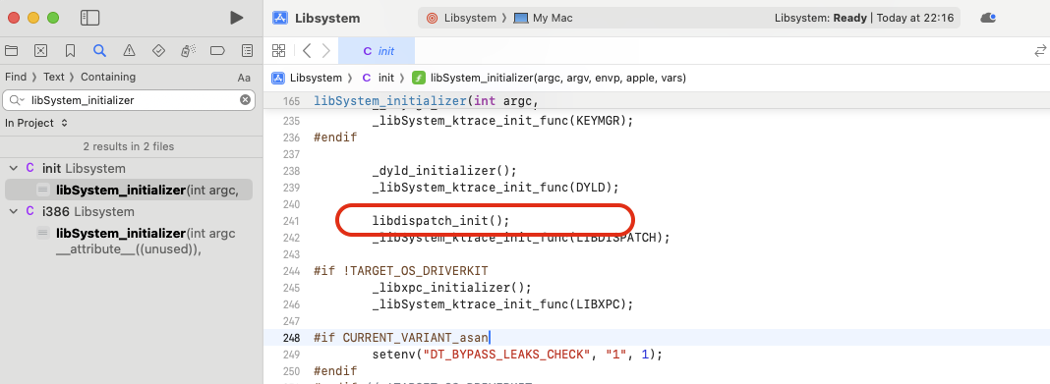Clear the search field text

pyautogui.click(x=245, y=99)
